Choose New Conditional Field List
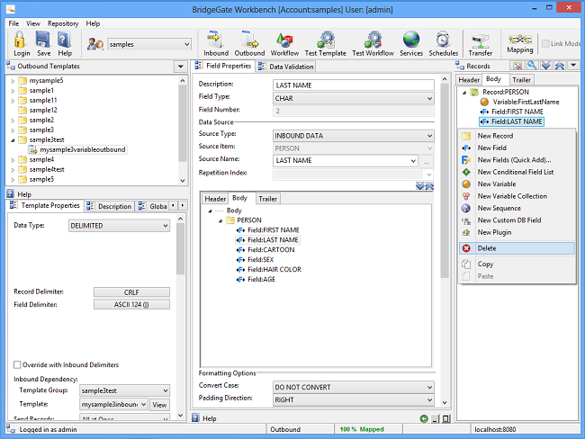Screen dimensions: 585x439 pos(517,172)
